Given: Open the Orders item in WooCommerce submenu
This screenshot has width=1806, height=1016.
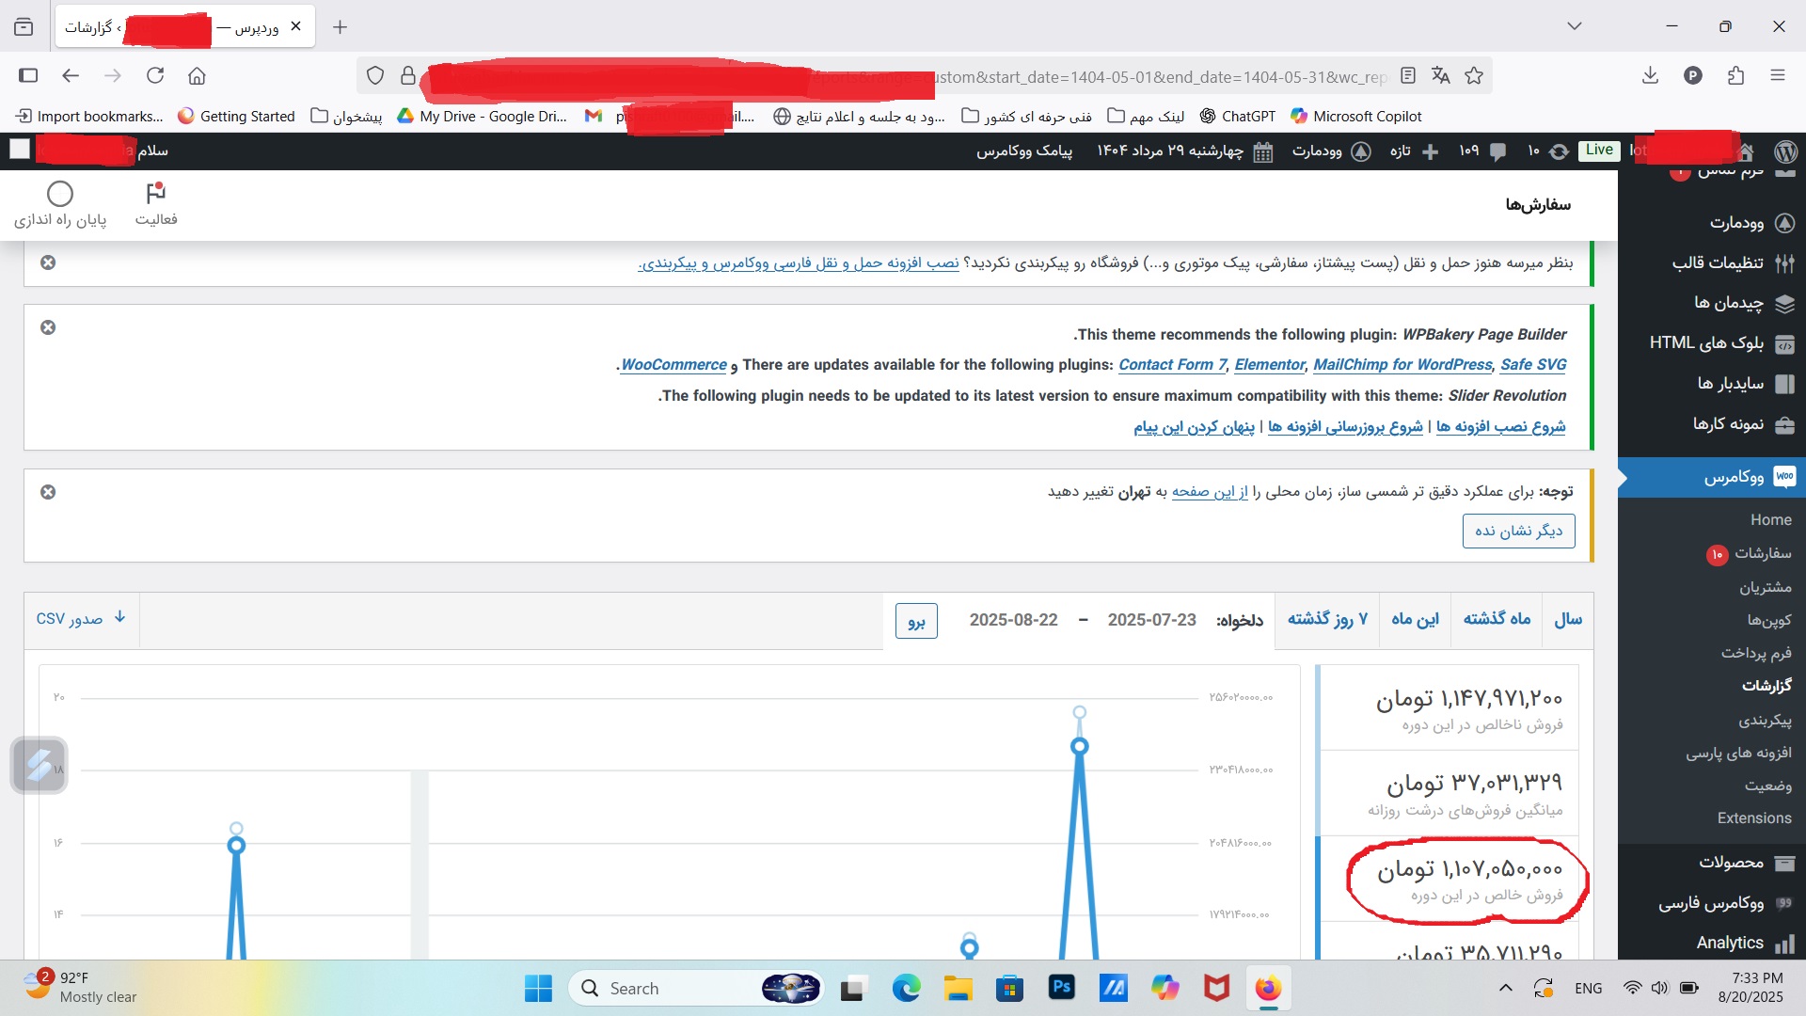Looking at the screenshot, I should 1762,553.
